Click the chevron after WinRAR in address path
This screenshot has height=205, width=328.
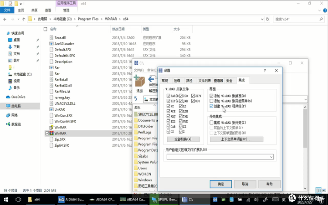click(120, 19)
